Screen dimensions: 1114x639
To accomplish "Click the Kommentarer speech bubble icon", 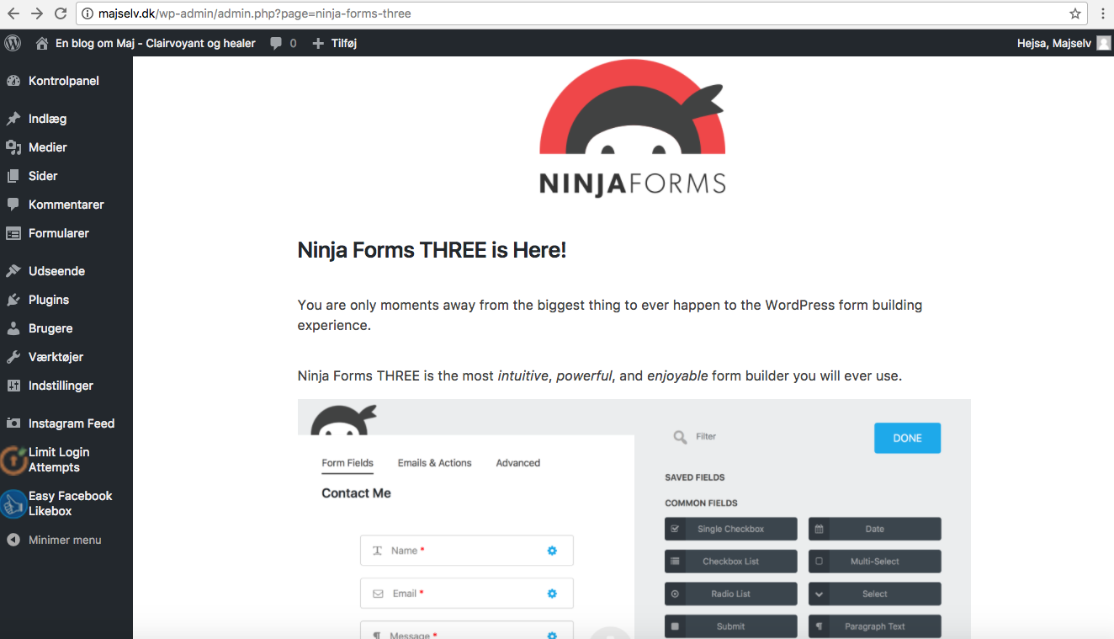I will (13, 205).
